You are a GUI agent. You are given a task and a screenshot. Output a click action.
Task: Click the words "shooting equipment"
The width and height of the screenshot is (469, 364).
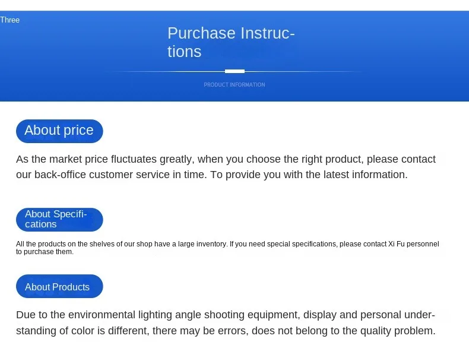click(248, 315)
